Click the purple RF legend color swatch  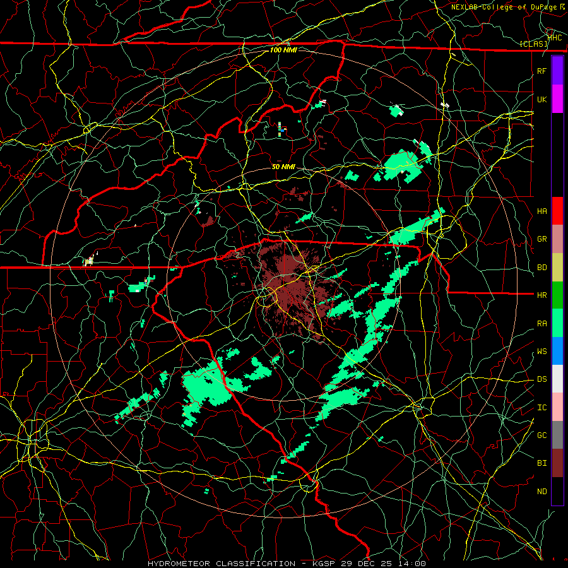click(x=557, y=71)
